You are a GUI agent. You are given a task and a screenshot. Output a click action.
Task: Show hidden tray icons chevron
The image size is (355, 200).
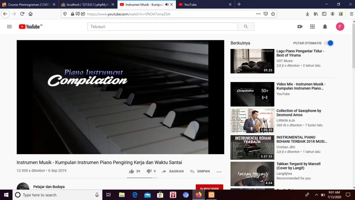point(316,195)
